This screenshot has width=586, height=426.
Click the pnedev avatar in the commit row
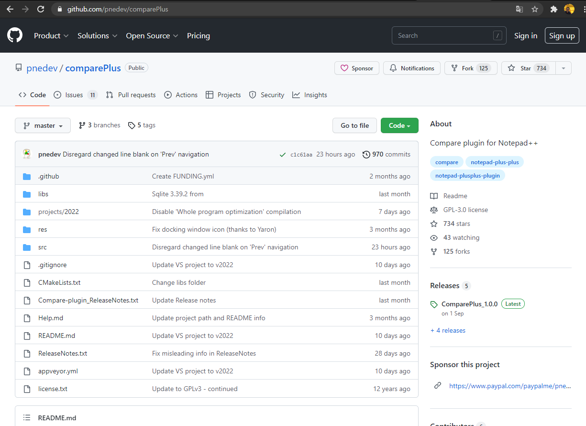pyautogui.click(x=27, y=154)
